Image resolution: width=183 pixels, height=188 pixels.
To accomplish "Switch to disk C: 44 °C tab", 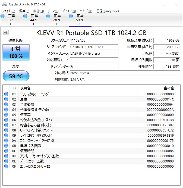I will 34,20.
